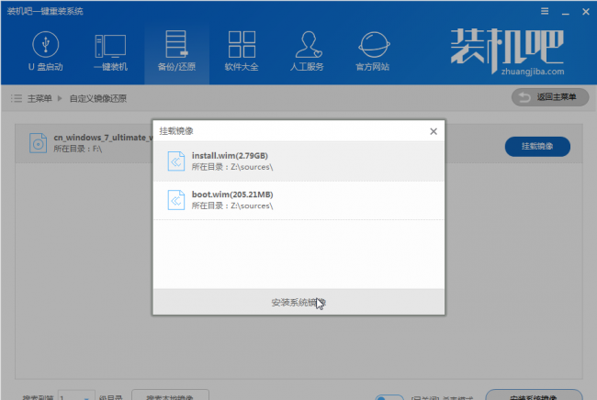This screenshot has height=400, width=597.
Task: Select the boot.wim(205.21MB) entry
Action: point(298,200)
